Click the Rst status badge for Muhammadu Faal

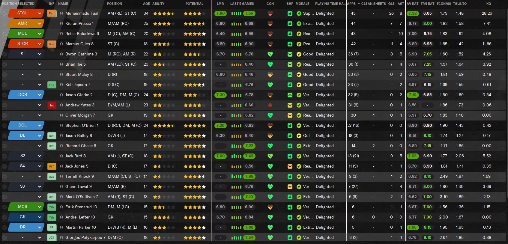(52, 13)
